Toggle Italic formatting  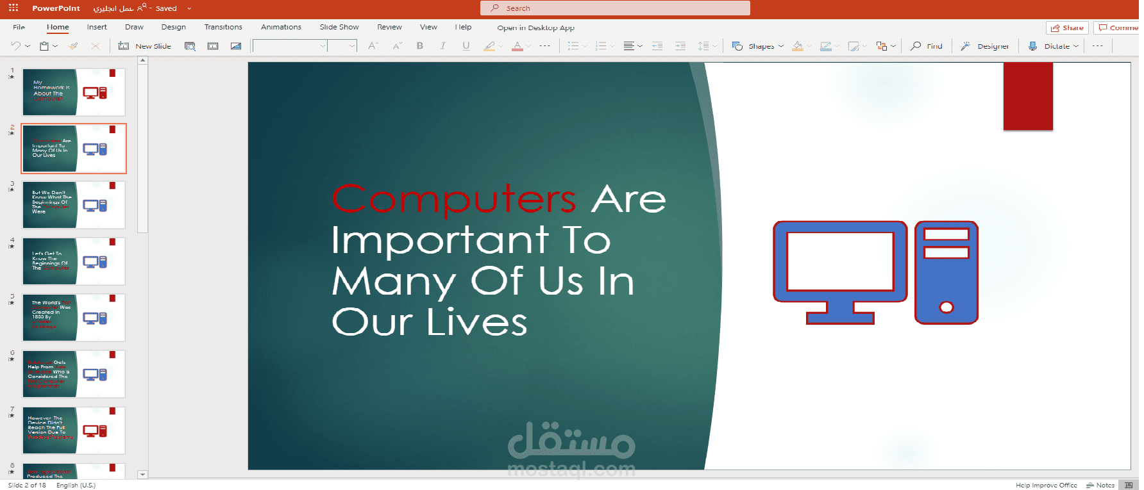[x=442, y=46]
